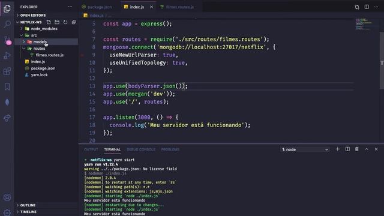384x216 pixels.
Task: Split the editor to the right
Action: pyautogui.click(x=367, y=7)
